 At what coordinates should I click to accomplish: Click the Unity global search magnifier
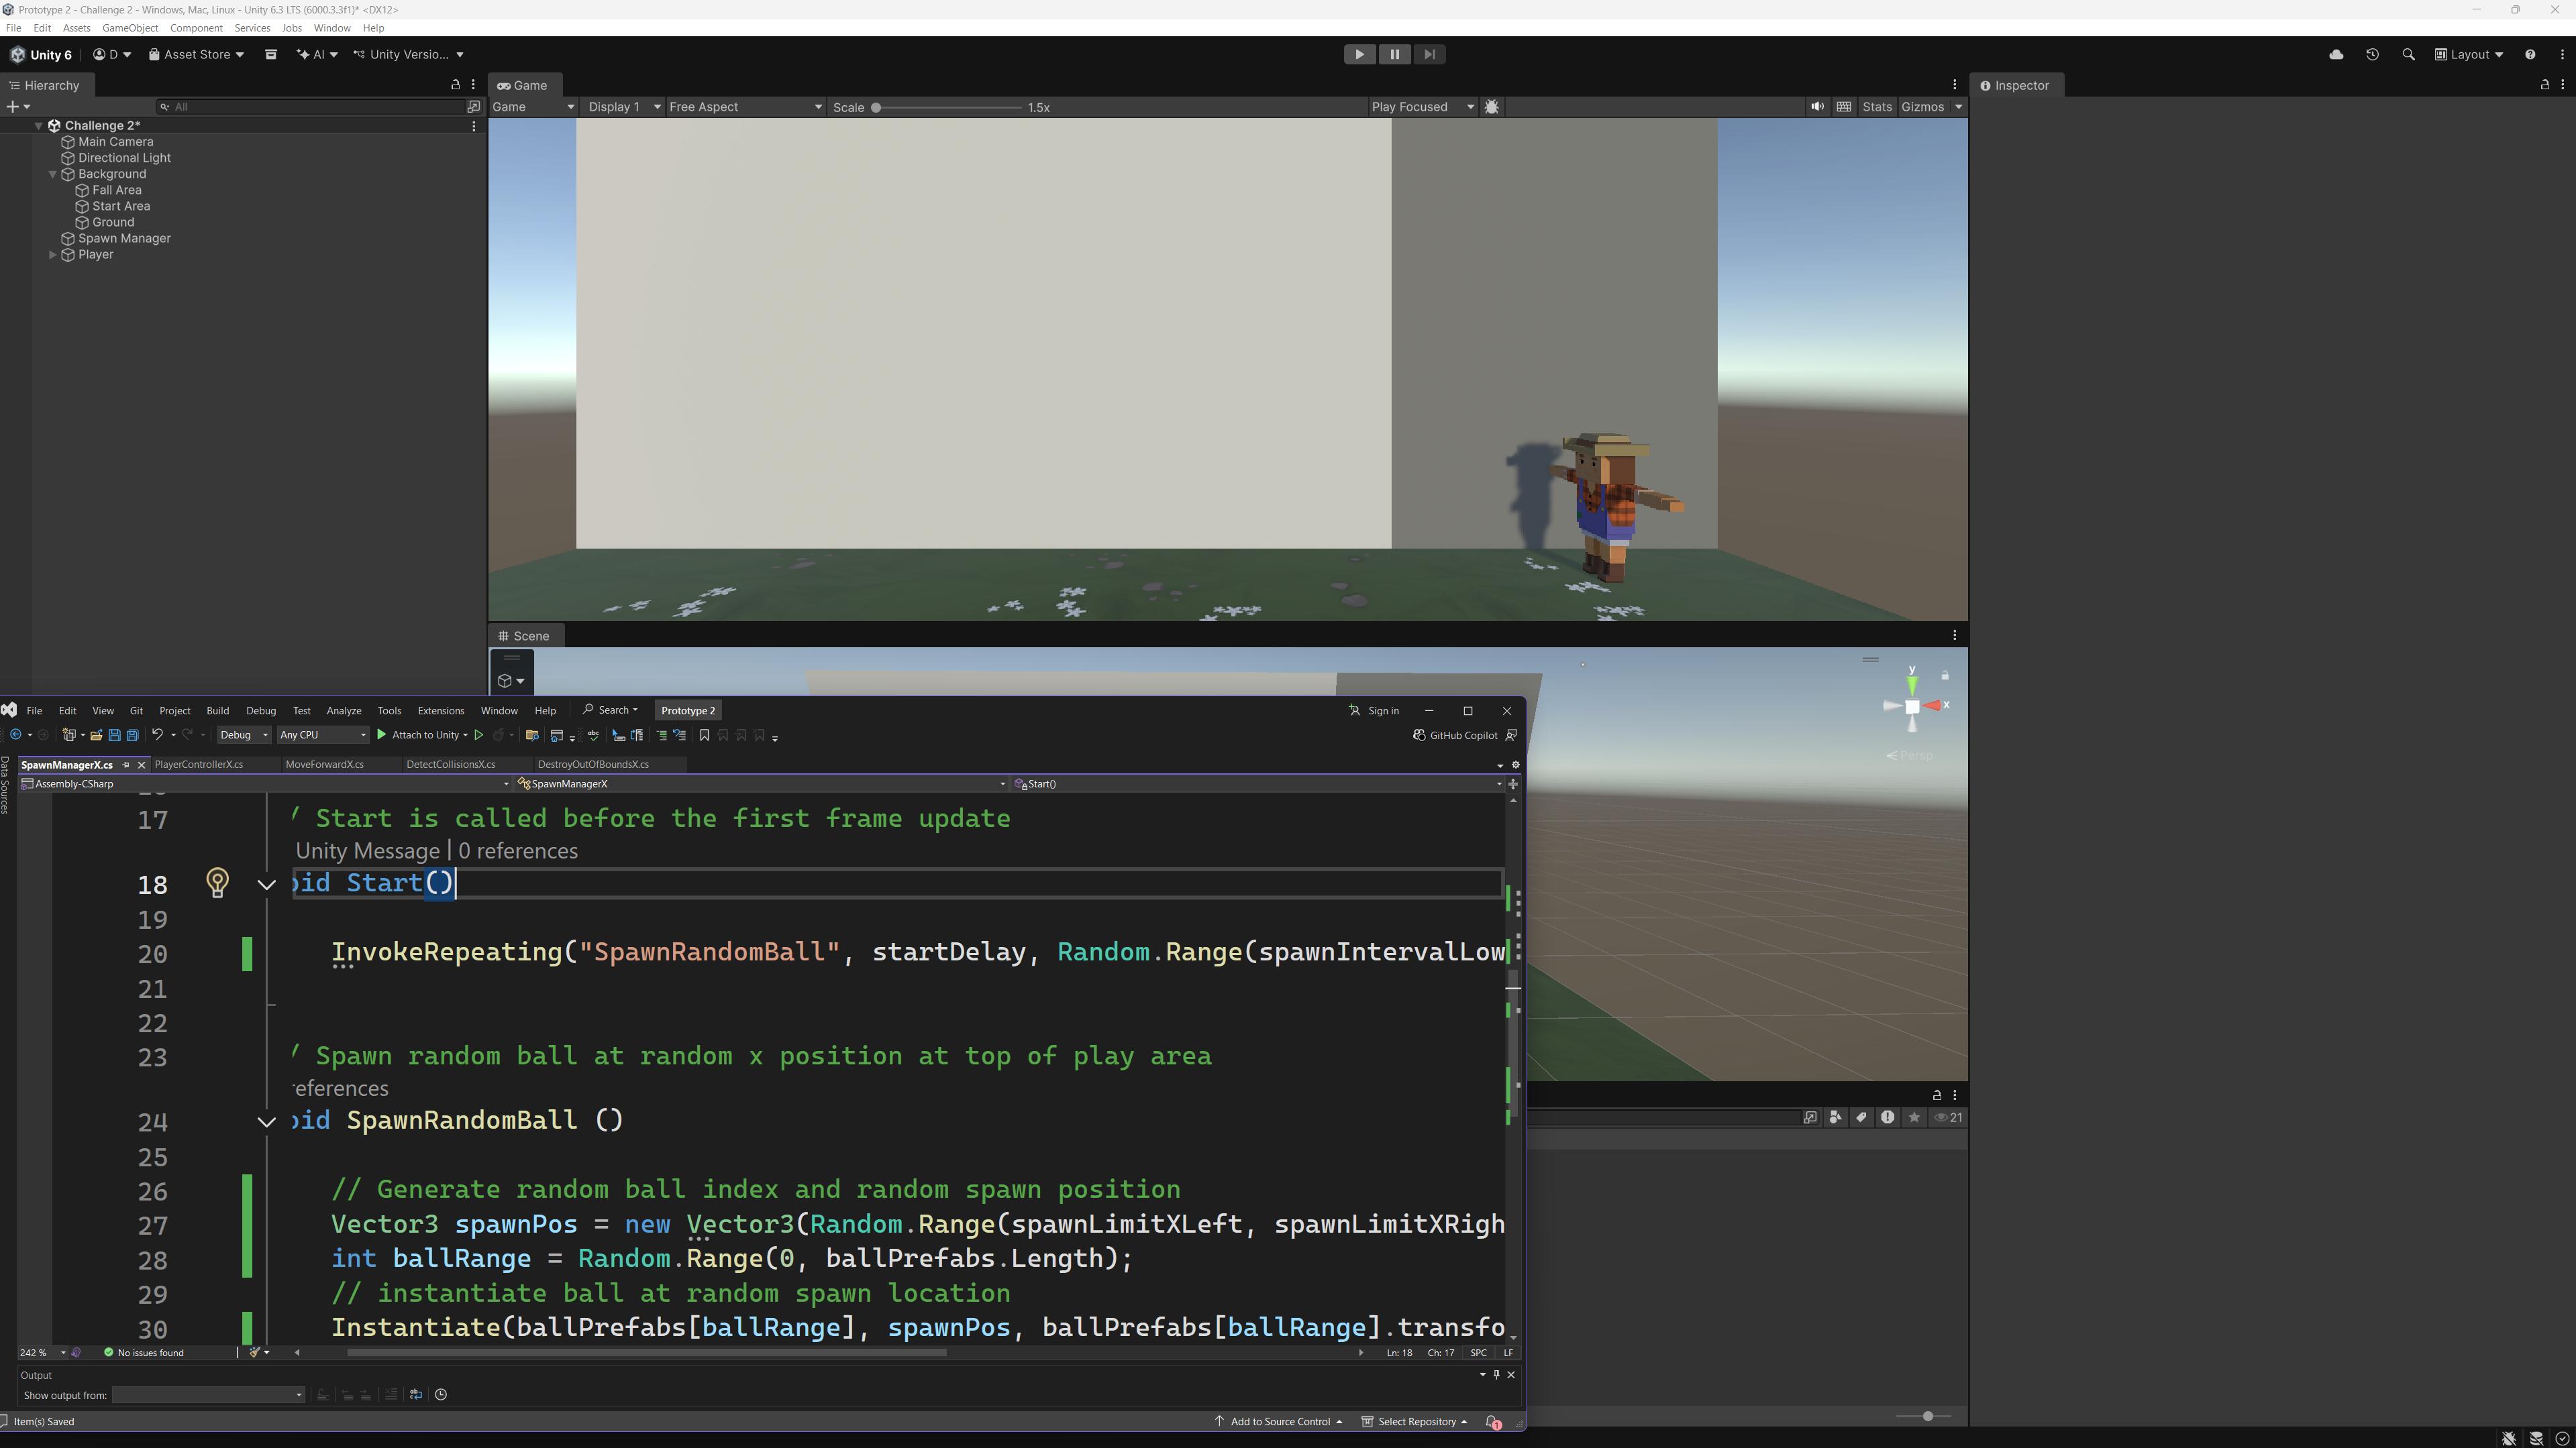click(2408, 55)
